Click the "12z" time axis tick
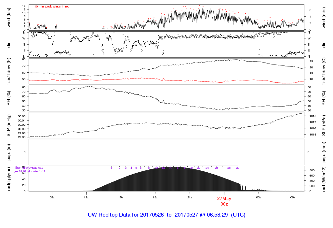The width and height of the screenshot is (333, 228). click(x=87, y=197)
